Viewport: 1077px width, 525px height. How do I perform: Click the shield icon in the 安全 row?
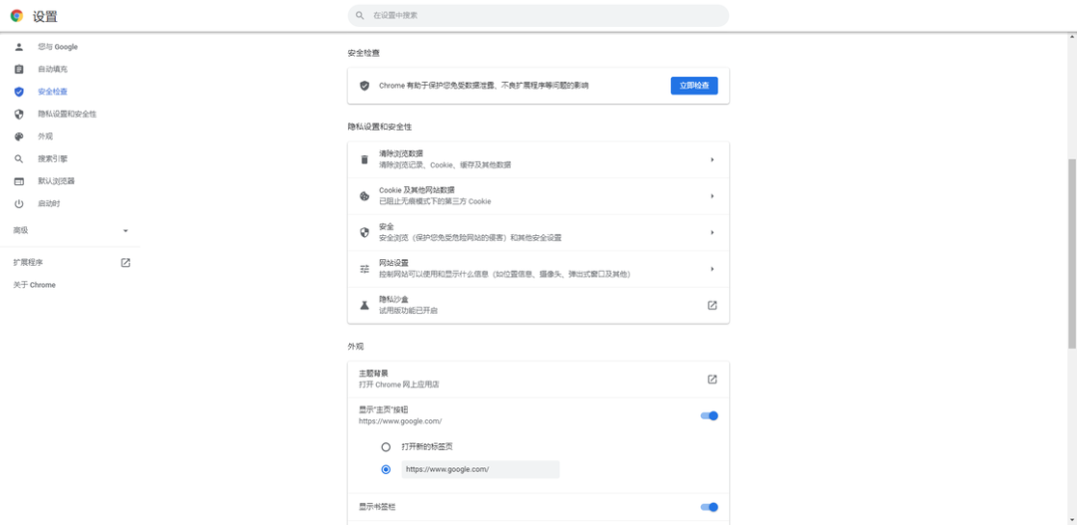click(x=365, y=232)
